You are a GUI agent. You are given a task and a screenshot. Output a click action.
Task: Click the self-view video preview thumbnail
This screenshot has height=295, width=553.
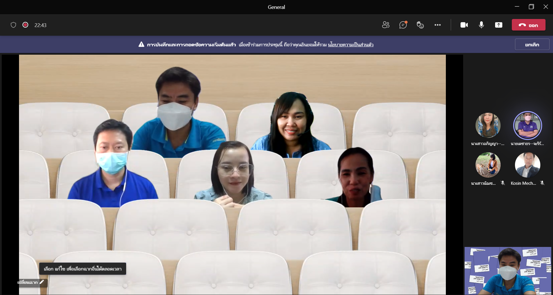point(508,271)
